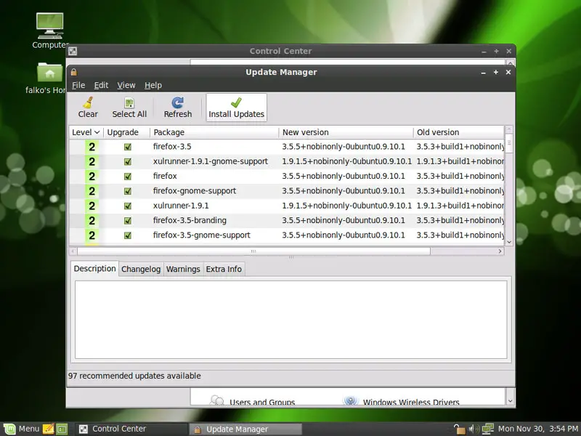Select the firefox-gnome-support package name

pyautogui.click(x=195, y=191)
